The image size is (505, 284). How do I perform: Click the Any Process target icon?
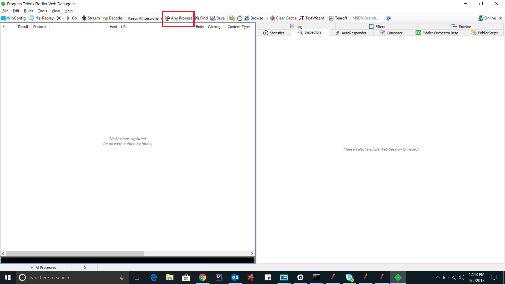(x=167, y=18)
